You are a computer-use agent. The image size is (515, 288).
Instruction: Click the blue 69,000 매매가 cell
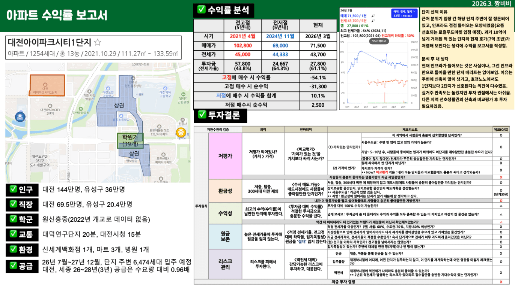pos(280,45)
